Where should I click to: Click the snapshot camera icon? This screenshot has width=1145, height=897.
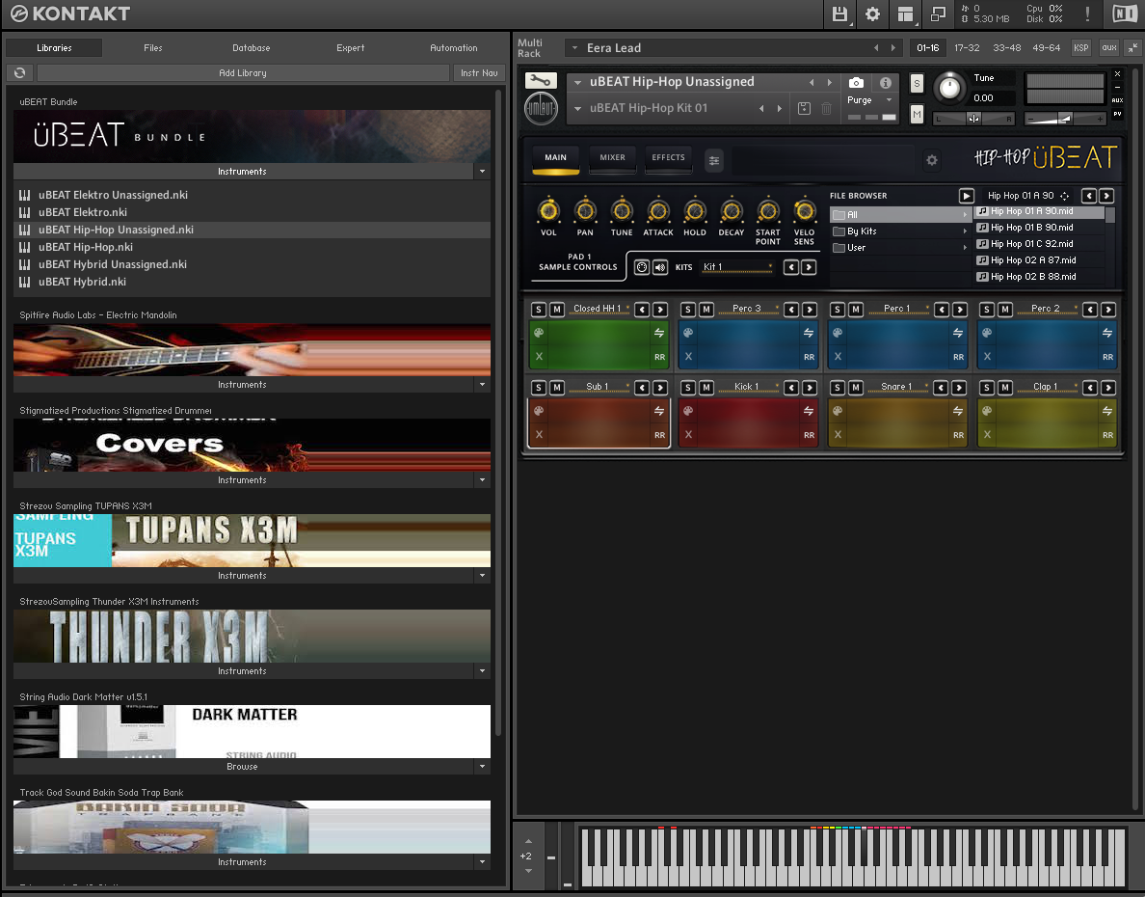(857, 83)
